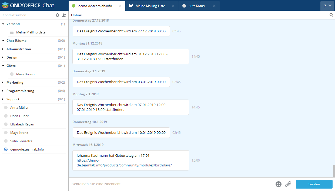Click the contacts filter people icon
This screenshot has width=335, height=191.
(64, 15)
